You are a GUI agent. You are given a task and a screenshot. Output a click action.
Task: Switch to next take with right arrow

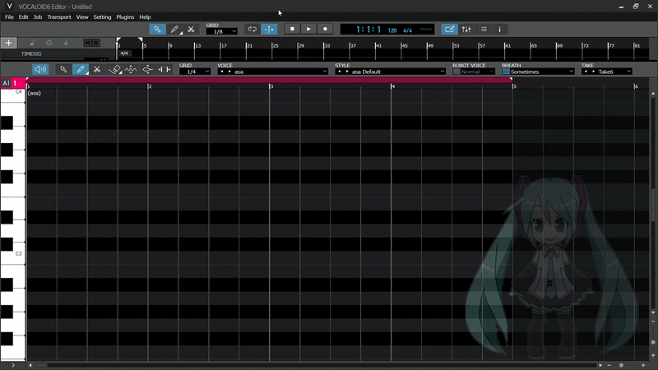(593, 72)
